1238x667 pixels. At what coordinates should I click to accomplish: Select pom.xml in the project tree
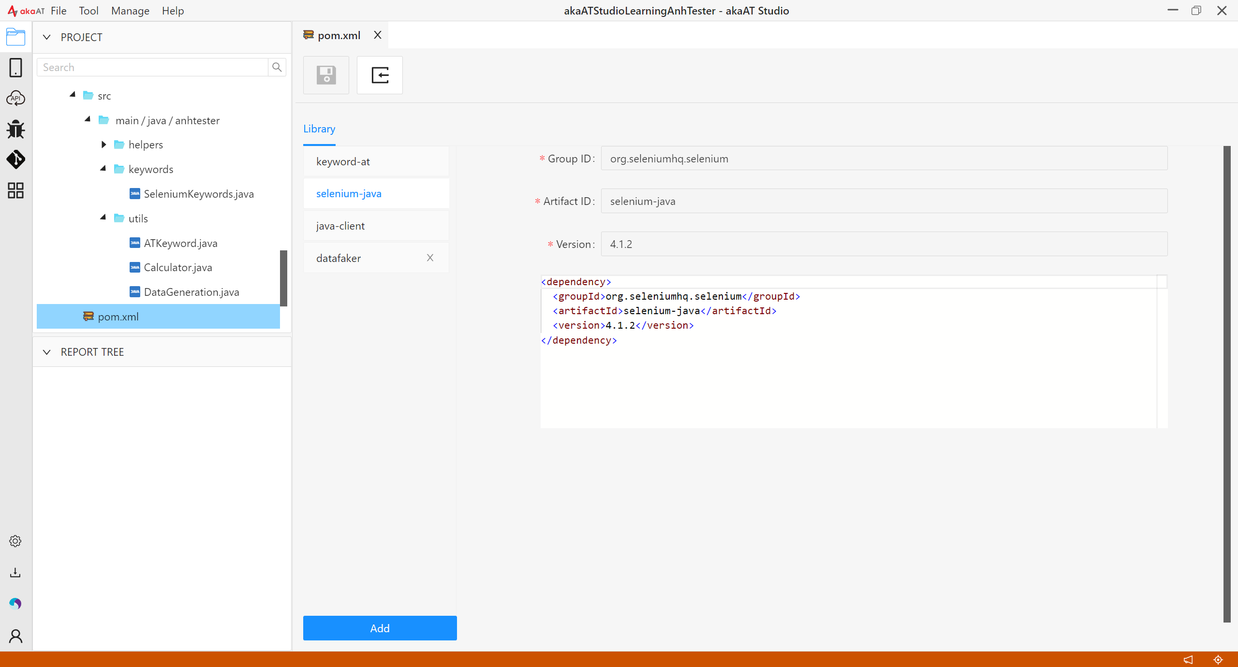click(x=158, y=317)
